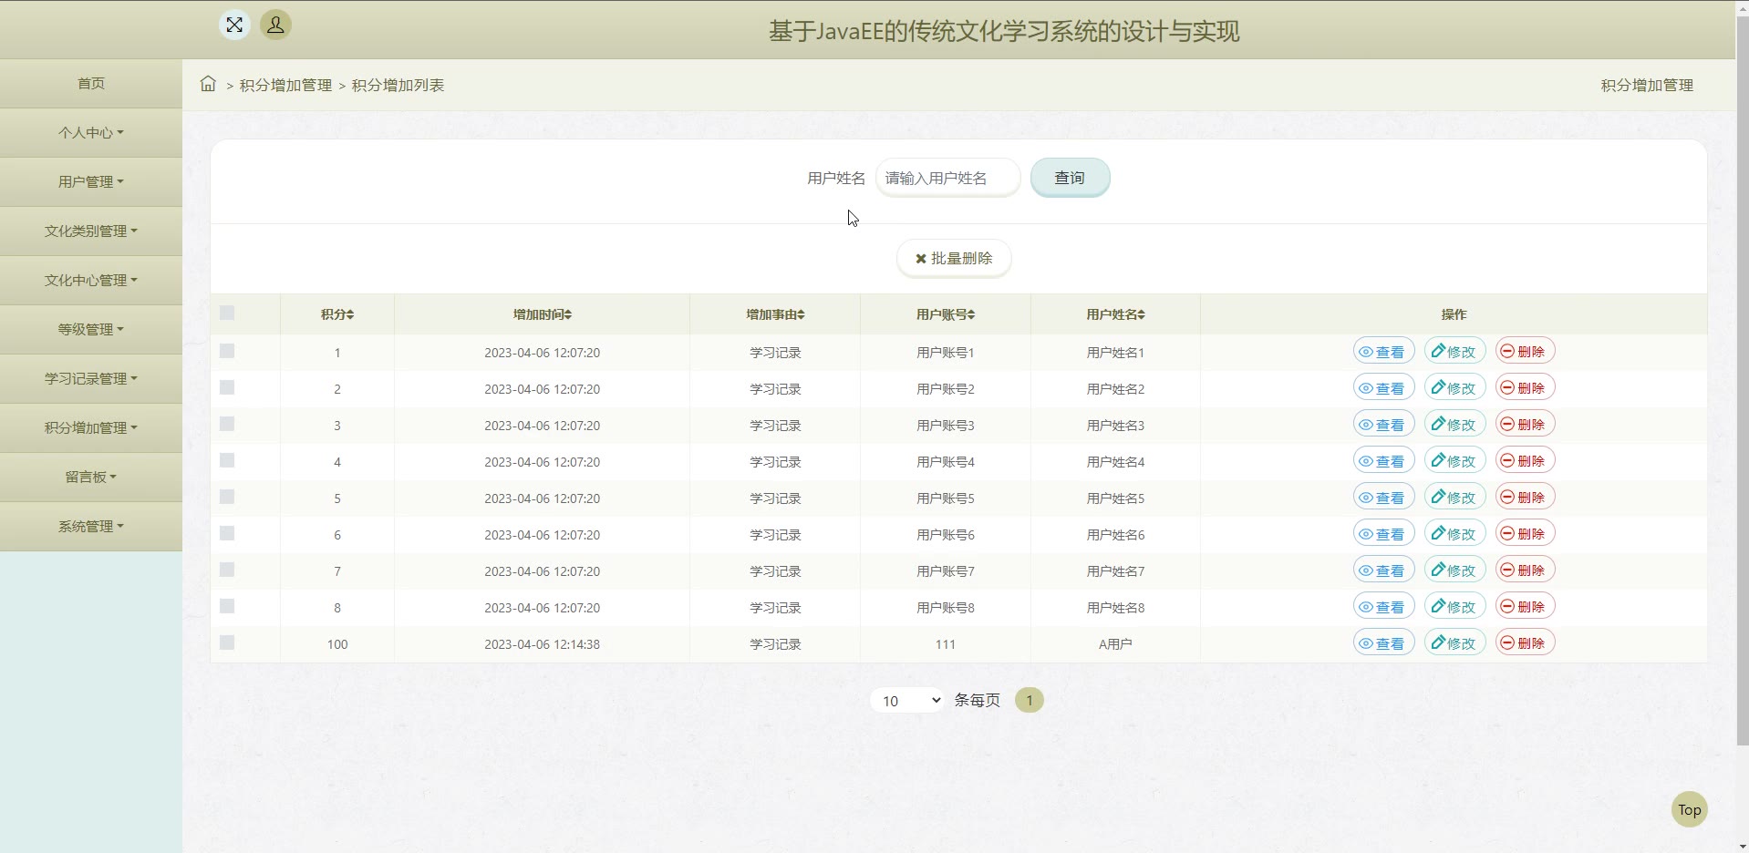Check the row checkbox for 用户账号3

(x=227, y=424)
